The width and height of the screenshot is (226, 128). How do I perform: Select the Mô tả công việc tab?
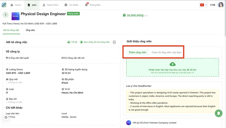pos(11,30)
